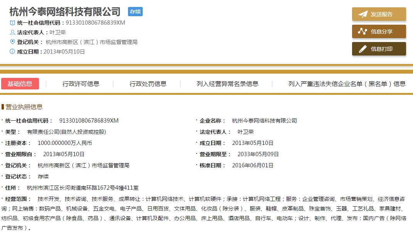Open the 基础信息 tab
This screenshot has width=413, height=234.
coord(20,84)
